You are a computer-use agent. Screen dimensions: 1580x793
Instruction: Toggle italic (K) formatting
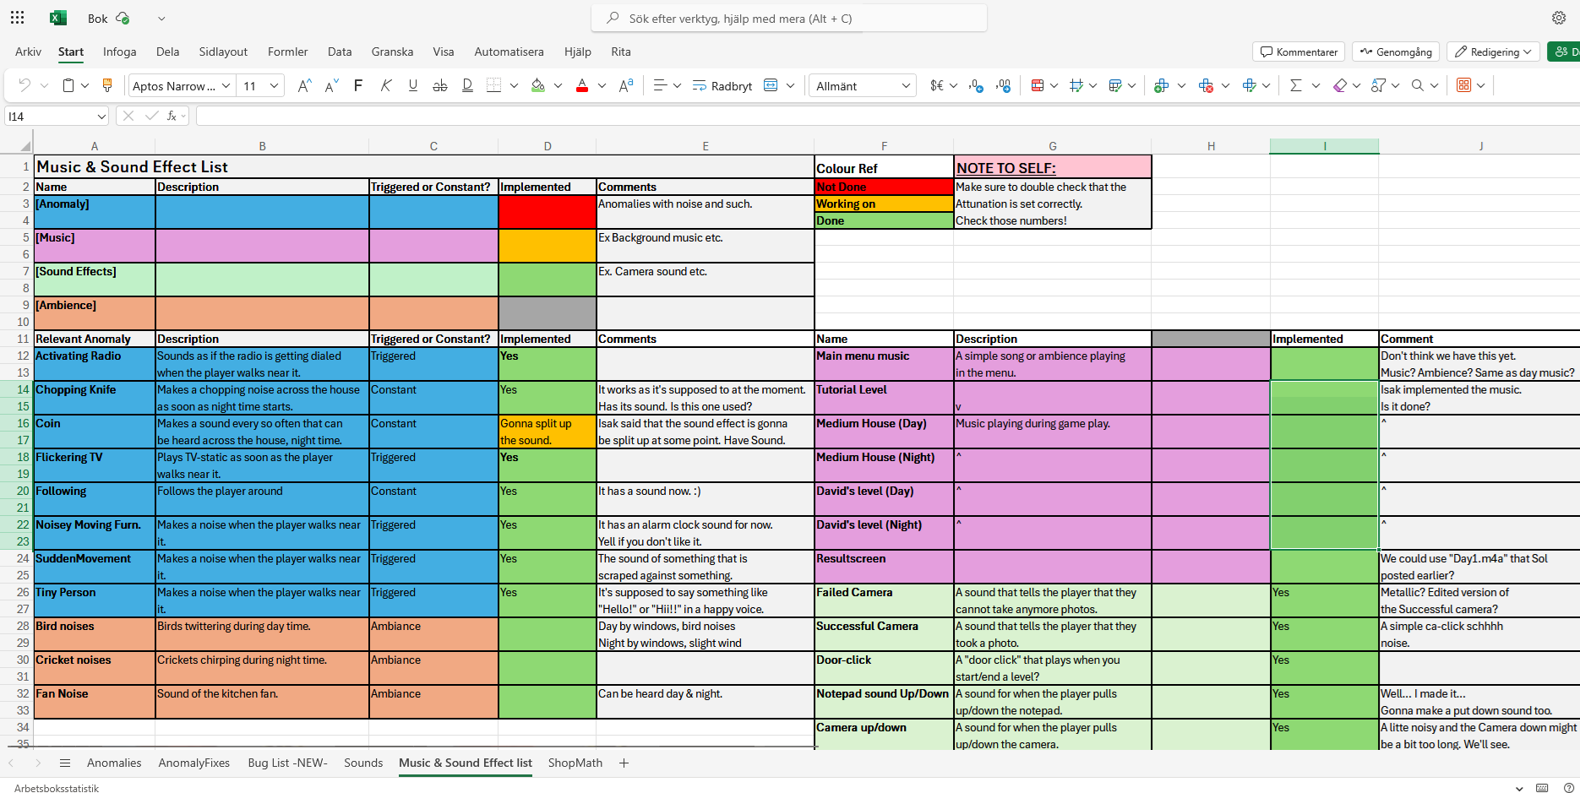tap(385, 85)
